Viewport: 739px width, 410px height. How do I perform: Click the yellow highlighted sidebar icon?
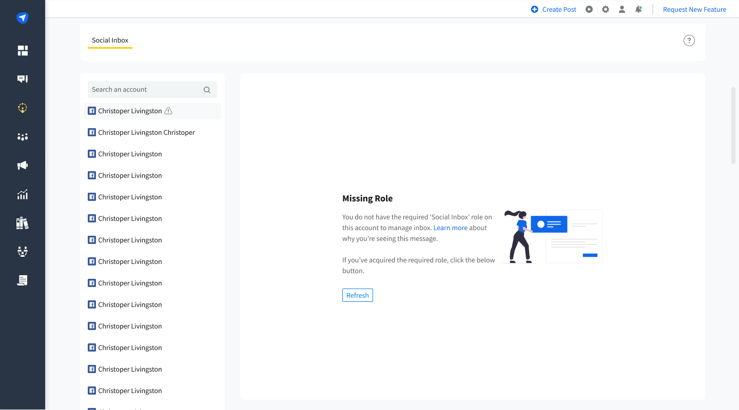23,108
